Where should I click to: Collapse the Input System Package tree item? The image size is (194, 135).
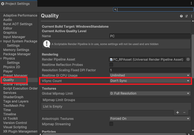(1, 41)
